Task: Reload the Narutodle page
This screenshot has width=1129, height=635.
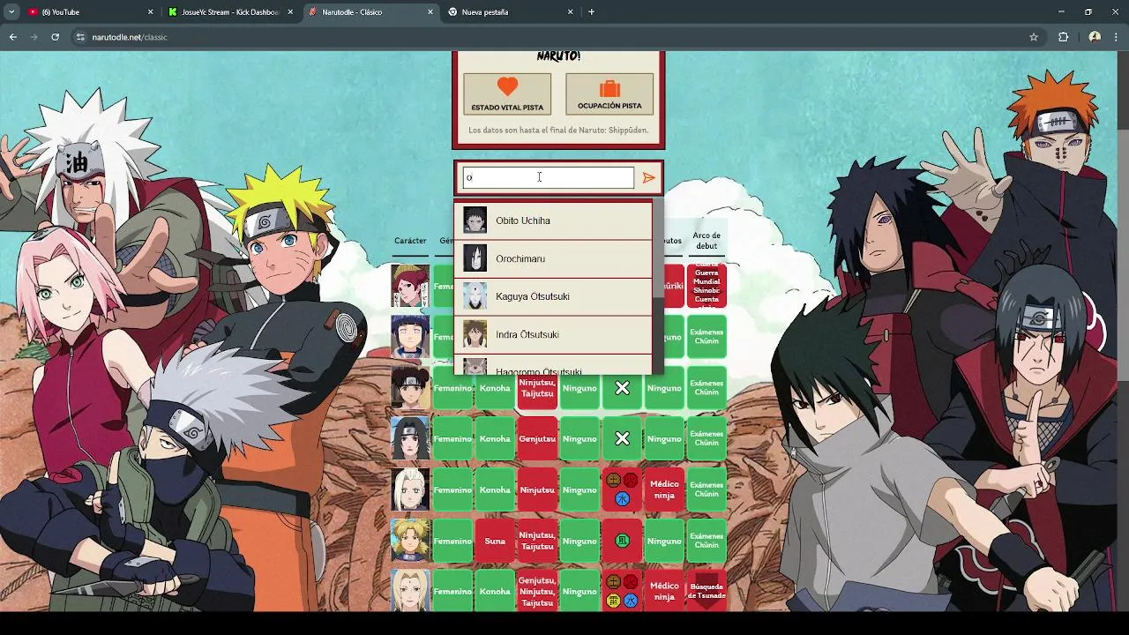Action: [x=55, y=37]
